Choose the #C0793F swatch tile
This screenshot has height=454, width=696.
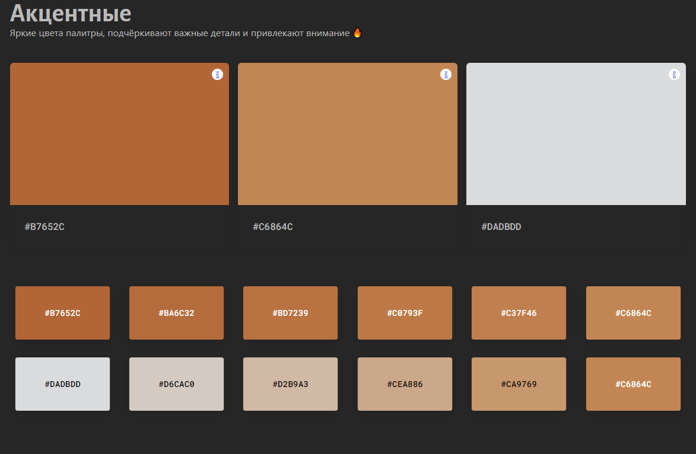pos(405,313)
